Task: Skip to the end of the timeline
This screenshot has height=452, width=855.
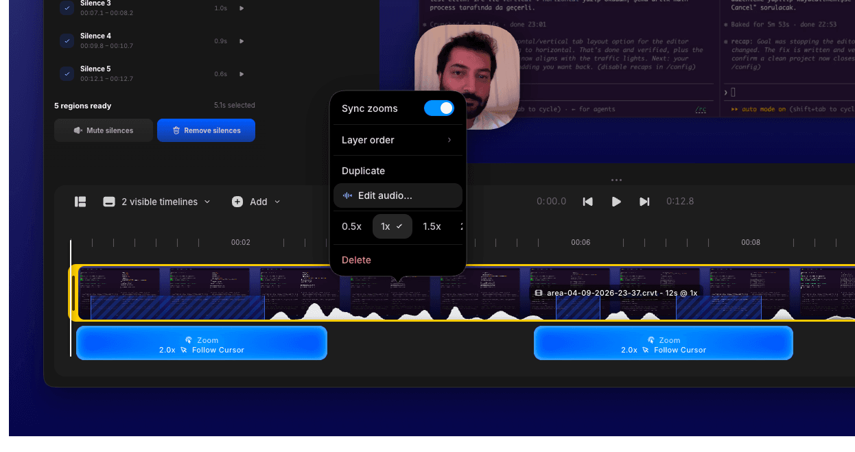Action: pos(644,202)
